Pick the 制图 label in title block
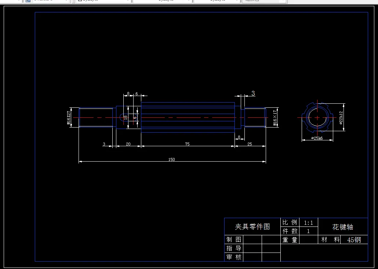Image resolution: width=378 pixels, height=269 pixels. pyautogui.click(x=234, y=240)
